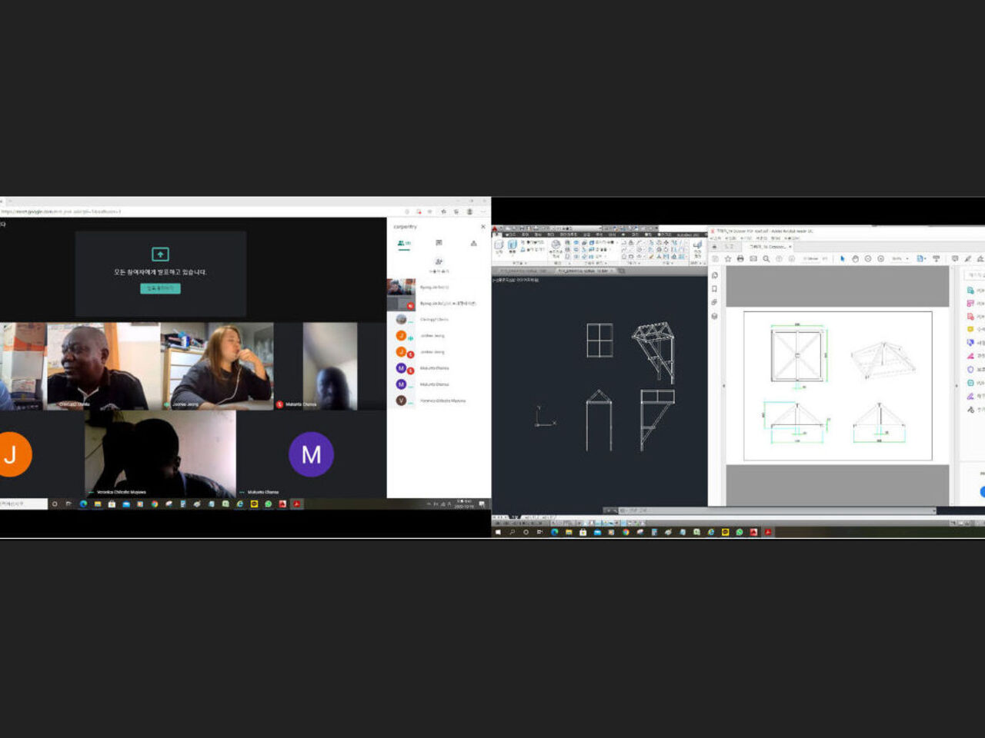Click the magnifier search icon in Acrobat toolbar
This screenshot has height=738, width=985.
(766, 259)
